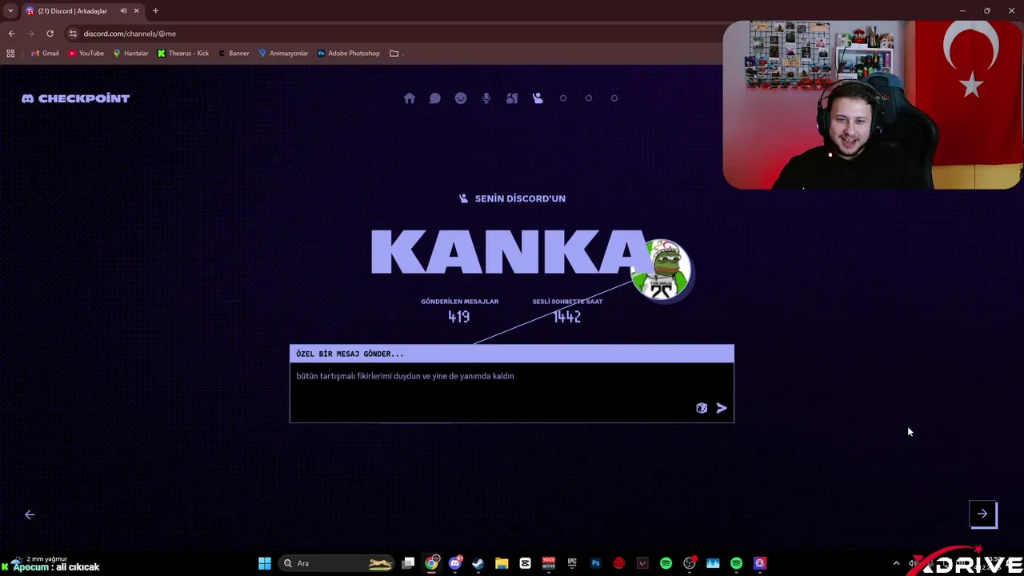Image resolution: width=1024 pixels, height=576 pixels.
Task: Open Voicemeeter from the taskbar
Action: point(548,563)
